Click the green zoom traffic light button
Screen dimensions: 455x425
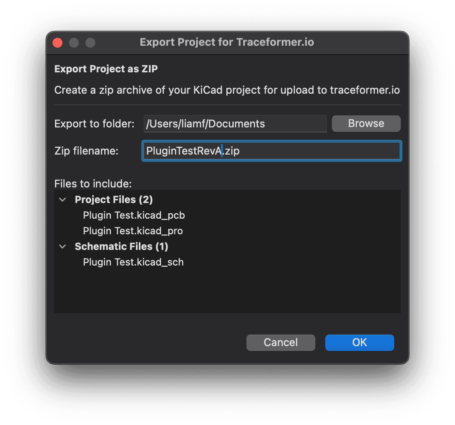90,42
